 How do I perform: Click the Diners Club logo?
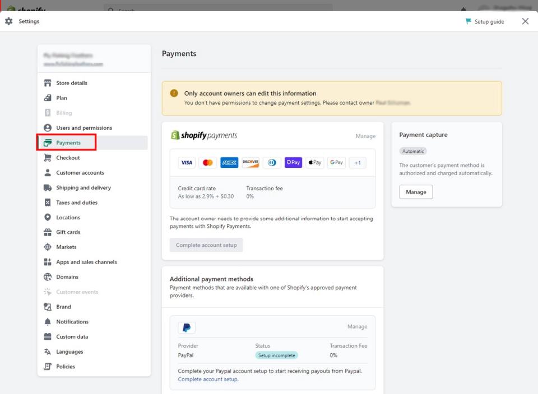click(272, 162)
